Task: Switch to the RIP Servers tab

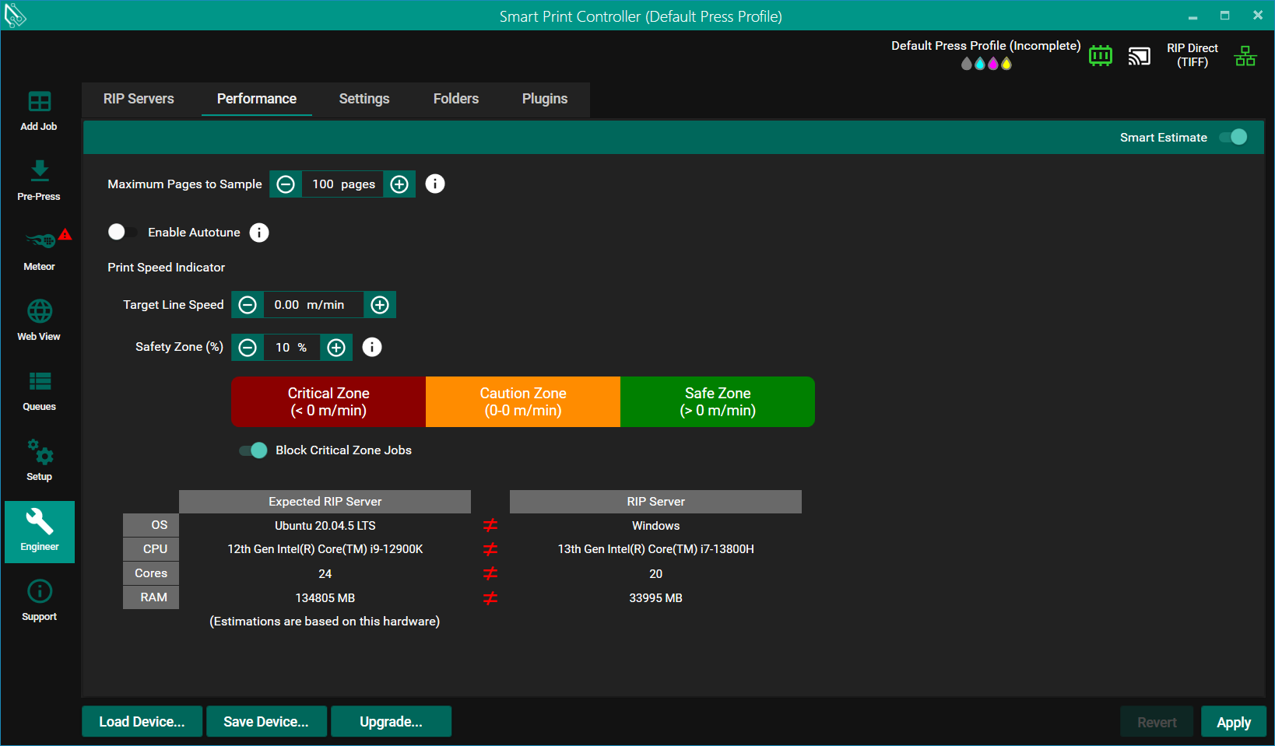Action: pyautogui.click(x=139, y=99)
